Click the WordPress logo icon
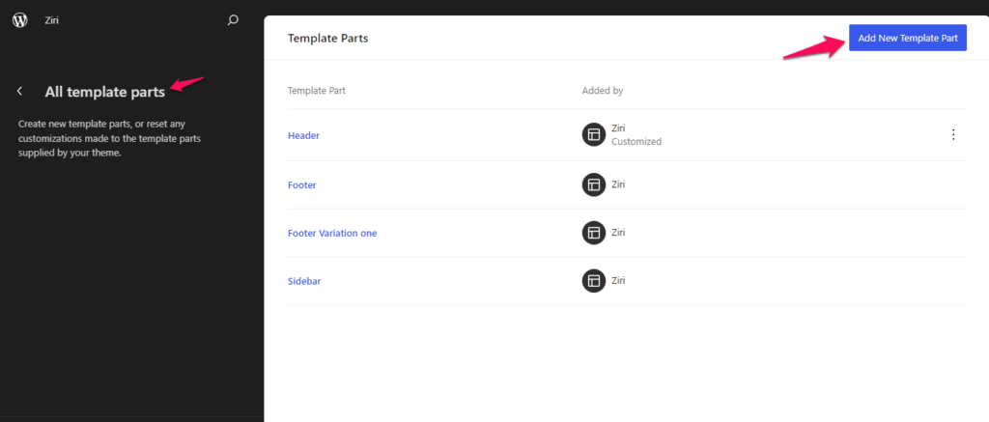This screenshot has width=989, height=422. coord(20,20)
